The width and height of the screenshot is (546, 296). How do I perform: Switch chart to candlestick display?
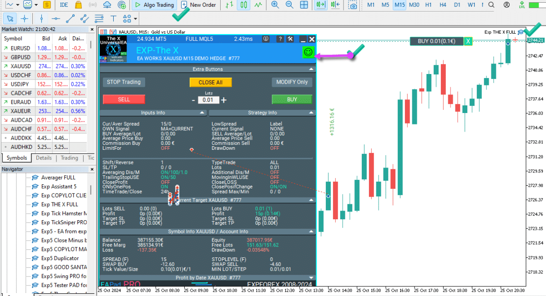[x=244, y=5]
